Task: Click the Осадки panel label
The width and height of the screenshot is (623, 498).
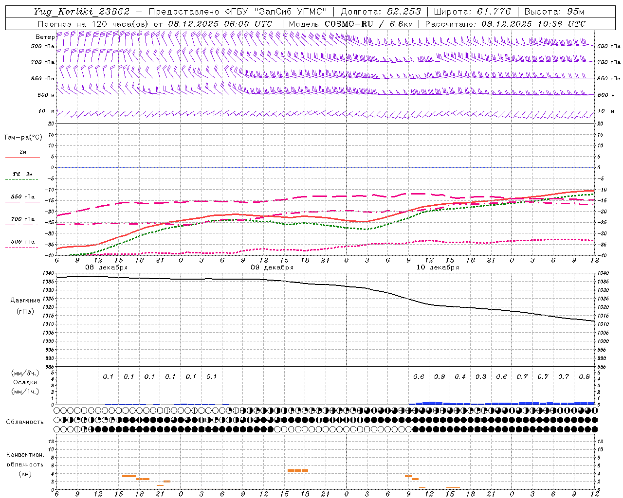Action: 25,382
